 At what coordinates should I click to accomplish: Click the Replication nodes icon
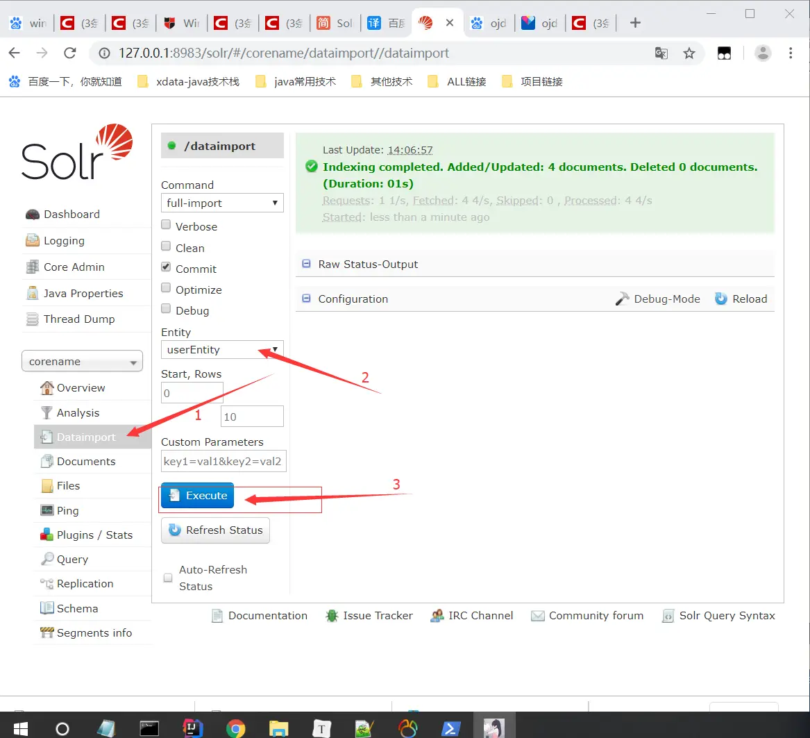point(47,583)
